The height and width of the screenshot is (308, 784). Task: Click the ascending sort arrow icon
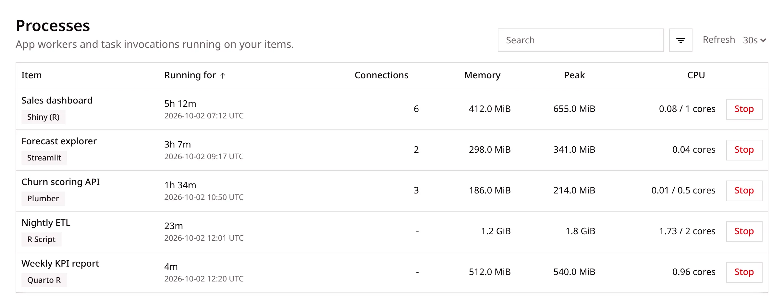pyautogui.click(x=223, y=75)
